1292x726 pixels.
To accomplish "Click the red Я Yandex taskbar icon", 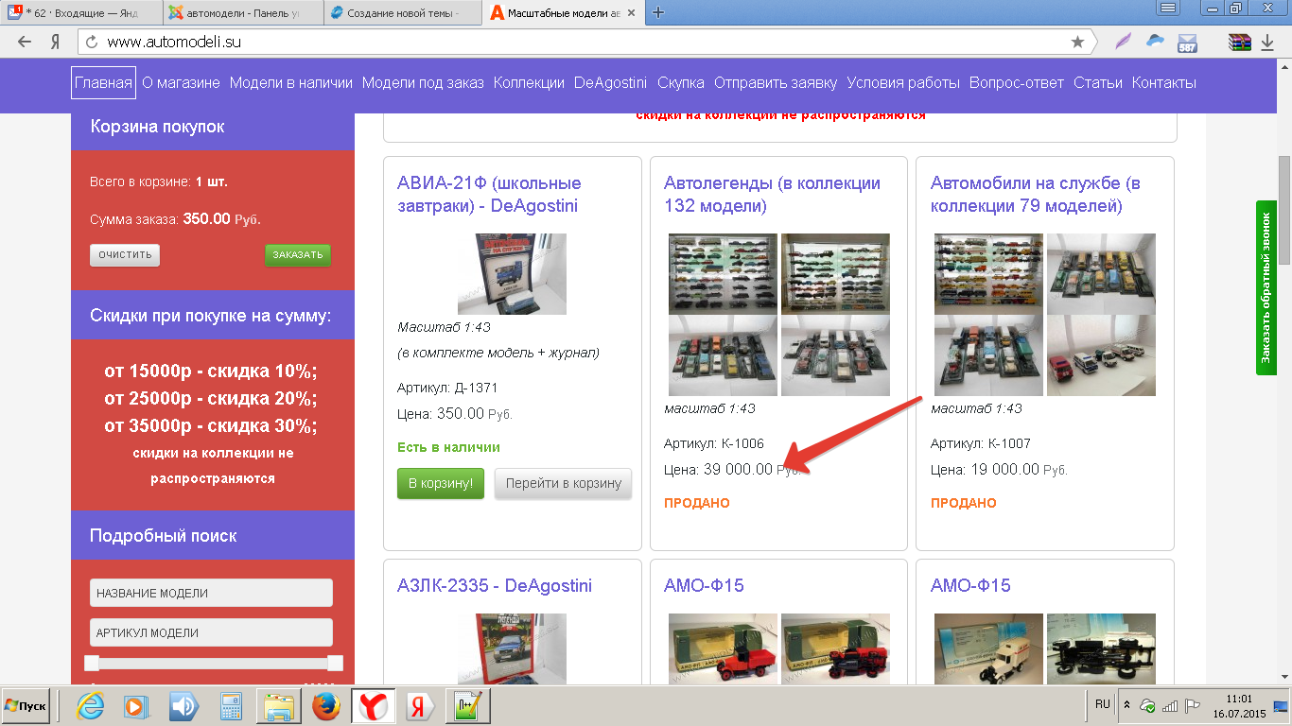I will coord(420,705).
